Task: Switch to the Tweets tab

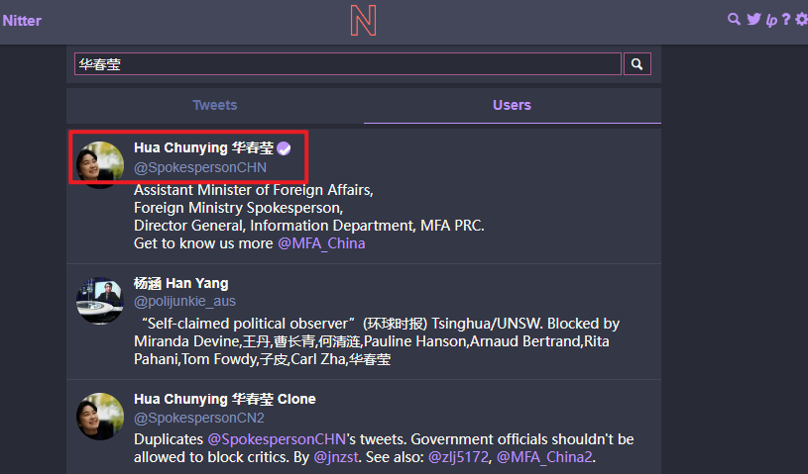Action: [x=215, y=106]
